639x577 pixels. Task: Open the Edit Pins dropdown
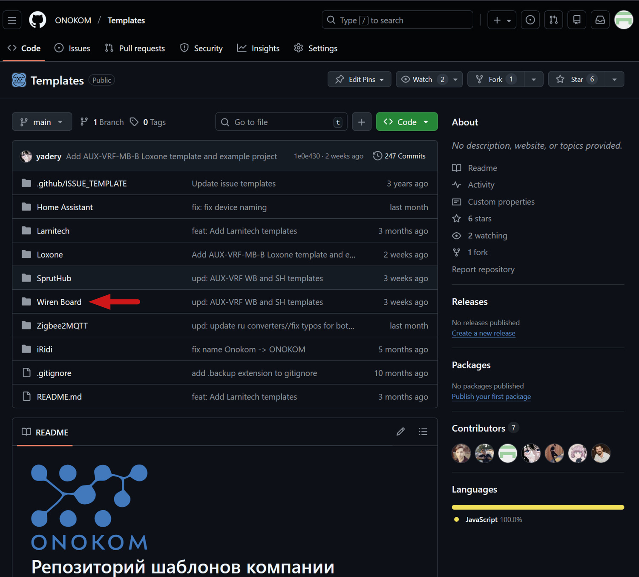pos(360,79)
